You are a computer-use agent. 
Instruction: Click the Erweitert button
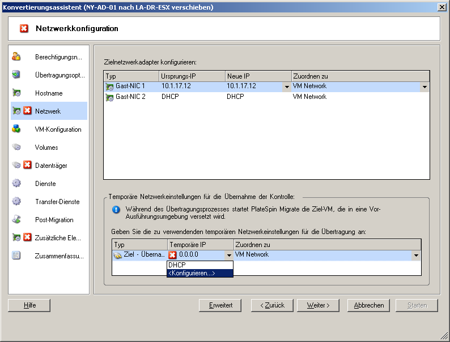(x=220, y=305)
